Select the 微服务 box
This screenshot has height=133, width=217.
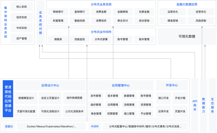[x=58, y=39]
